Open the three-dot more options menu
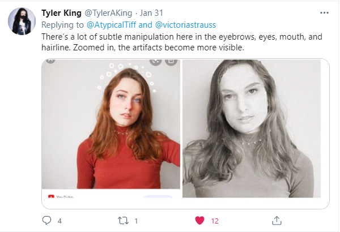The width and height of the screenshot is (340, 232). [324, 12]
